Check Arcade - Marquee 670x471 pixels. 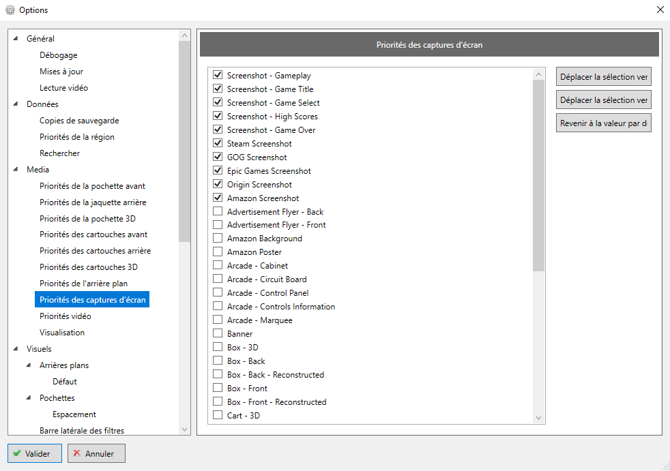[218, 320]
